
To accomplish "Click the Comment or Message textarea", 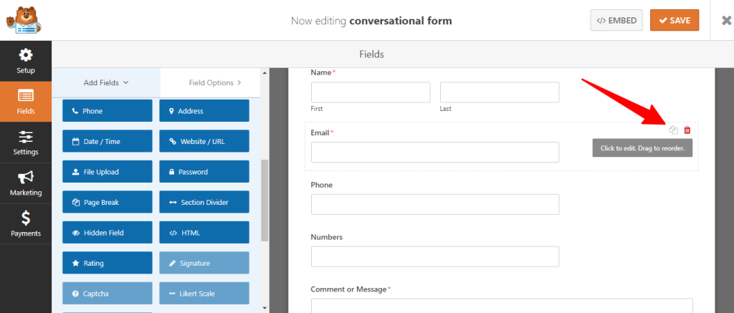I will click(502, 306).
